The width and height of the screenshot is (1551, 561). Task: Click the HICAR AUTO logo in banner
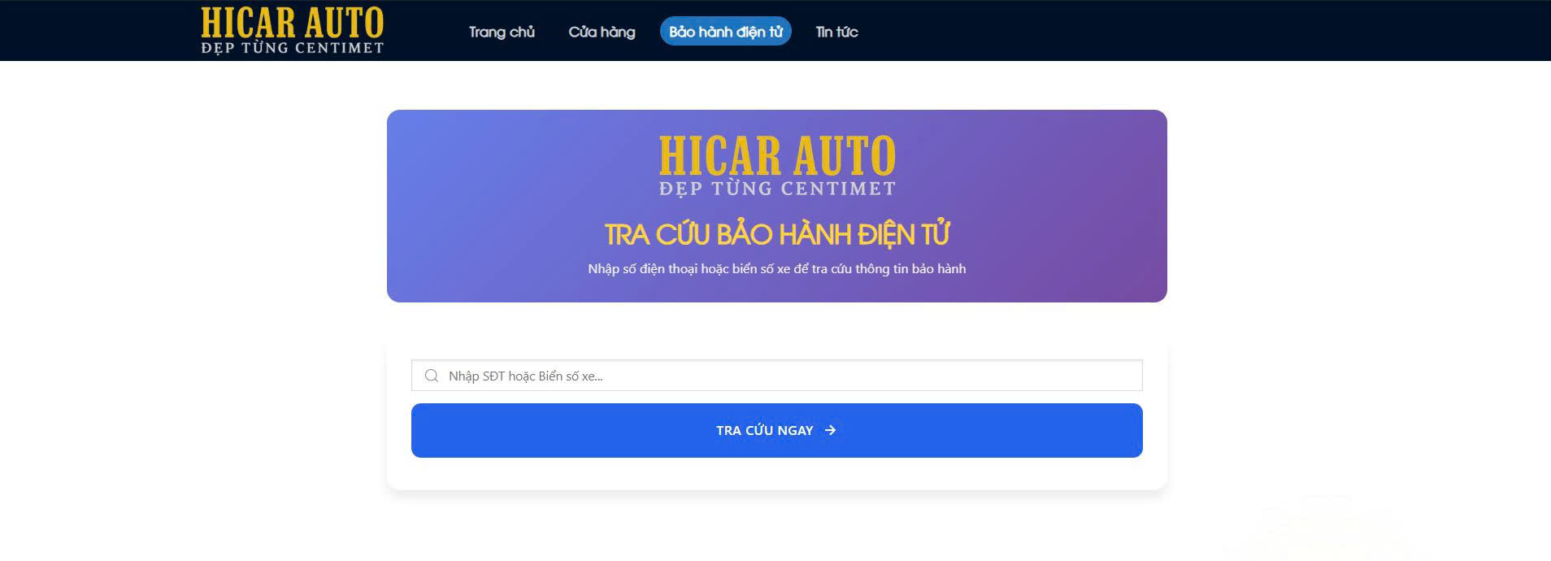777,166
